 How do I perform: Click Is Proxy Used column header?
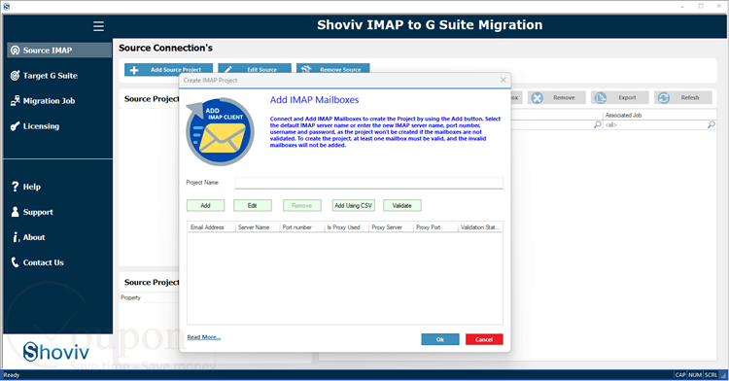[346, 227]
